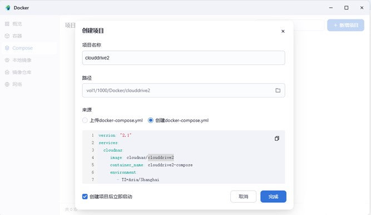
Task: Click code line 'version "2.1"'
Action: (x=115, y=135)
